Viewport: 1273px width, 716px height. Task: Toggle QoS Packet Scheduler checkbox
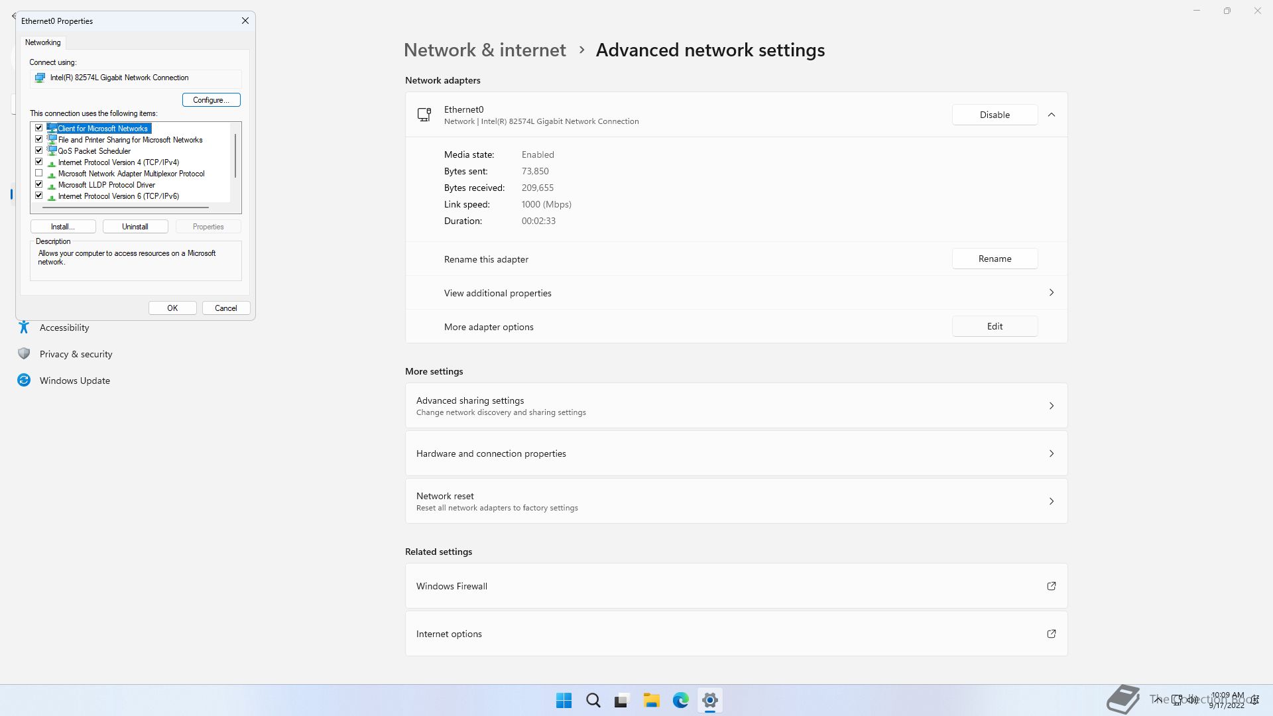click(39, 150)
